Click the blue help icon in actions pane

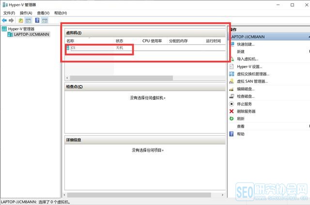click(x=232, y=134)
